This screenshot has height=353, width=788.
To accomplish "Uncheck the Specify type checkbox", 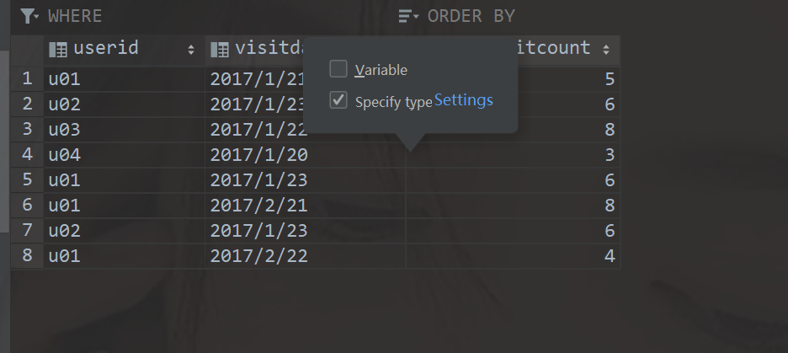I will [x=338, y=100].
